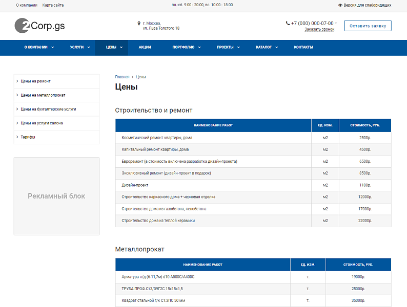Click the Рекламный блок banner

tap(56, 196)
